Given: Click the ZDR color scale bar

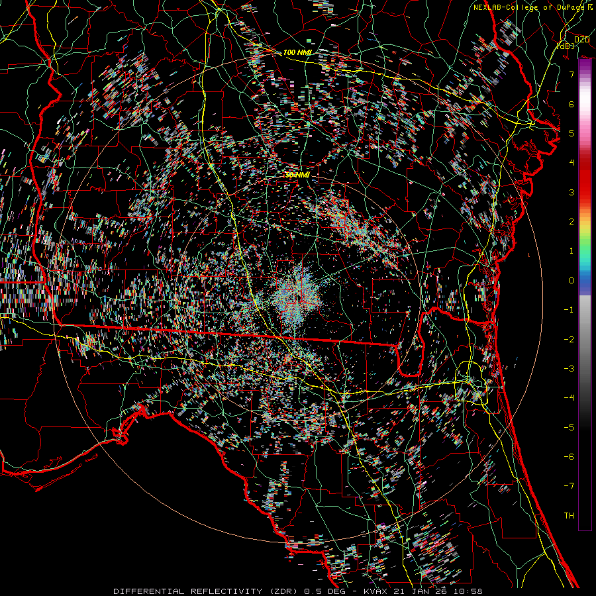Looking at the screenshot, I should (585, 295).
